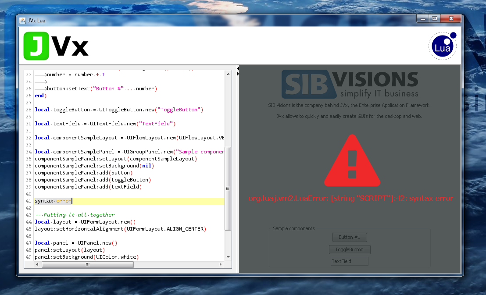Click line number 49 in the gutter

coord(29,257)
